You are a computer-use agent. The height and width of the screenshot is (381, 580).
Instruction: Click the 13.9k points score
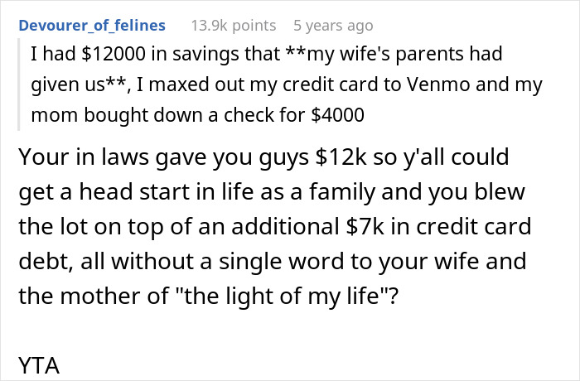coord(234,26)
